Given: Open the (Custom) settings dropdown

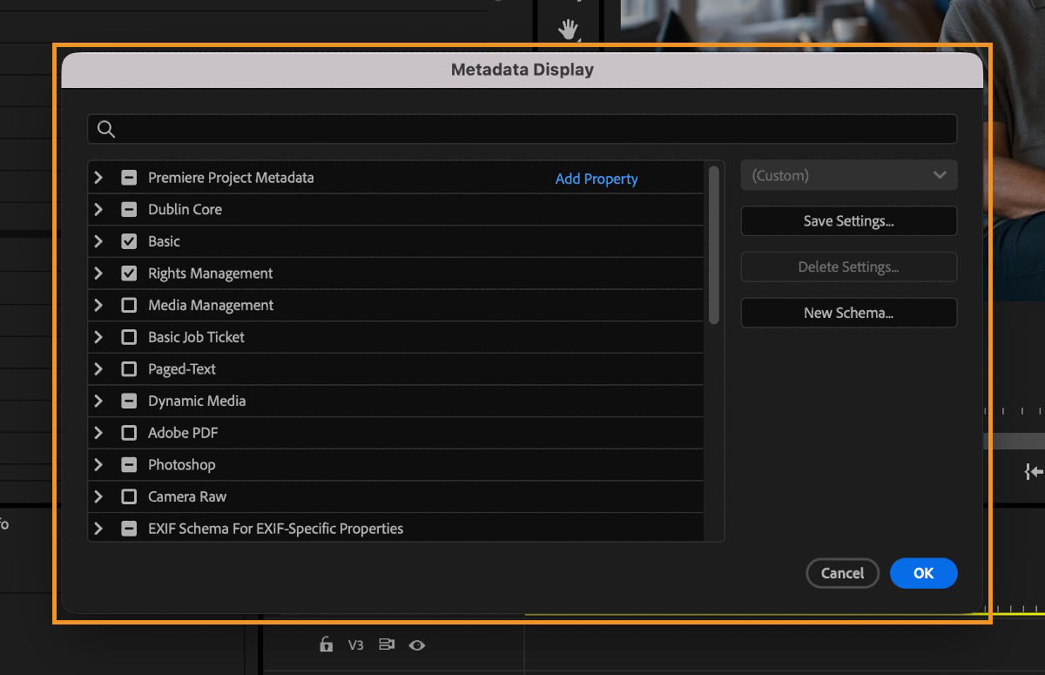Looking at the screenshot, I should click(x=848, y=175).
